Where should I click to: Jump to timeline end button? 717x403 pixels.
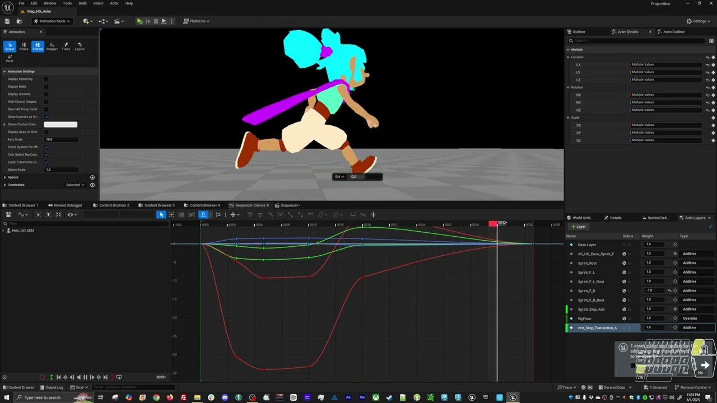click(x=105, y=377)
